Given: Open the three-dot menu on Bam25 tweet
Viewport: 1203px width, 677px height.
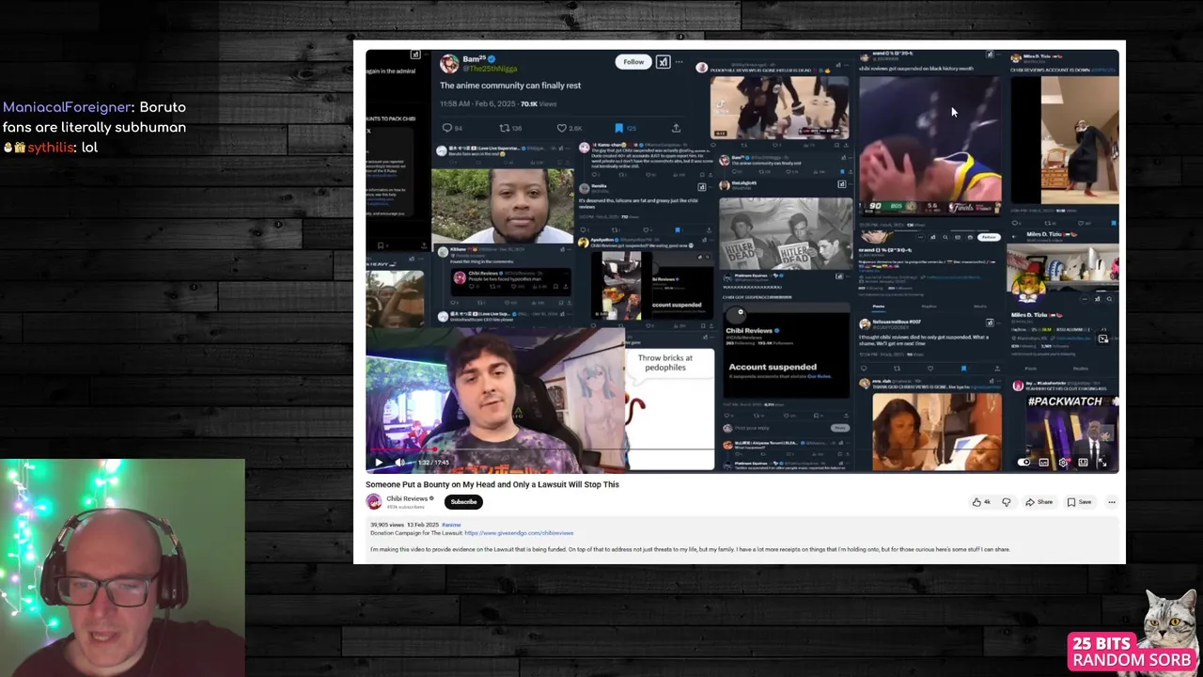Looking at the screenshot, I should pyautogui.click(x=680, y=62).
